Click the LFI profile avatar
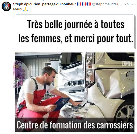 pyautogui.click(x=6, y=6)
